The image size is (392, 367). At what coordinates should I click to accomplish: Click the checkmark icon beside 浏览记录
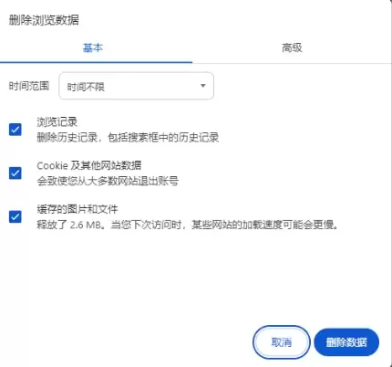[15, 130]
